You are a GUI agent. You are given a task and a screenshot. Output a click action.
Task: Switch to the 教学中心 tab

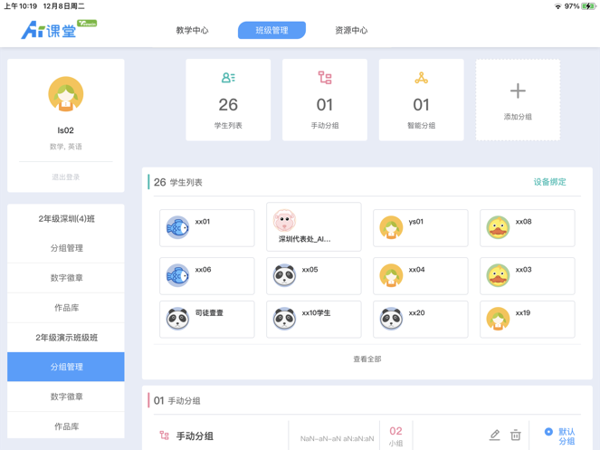(192, 30)
